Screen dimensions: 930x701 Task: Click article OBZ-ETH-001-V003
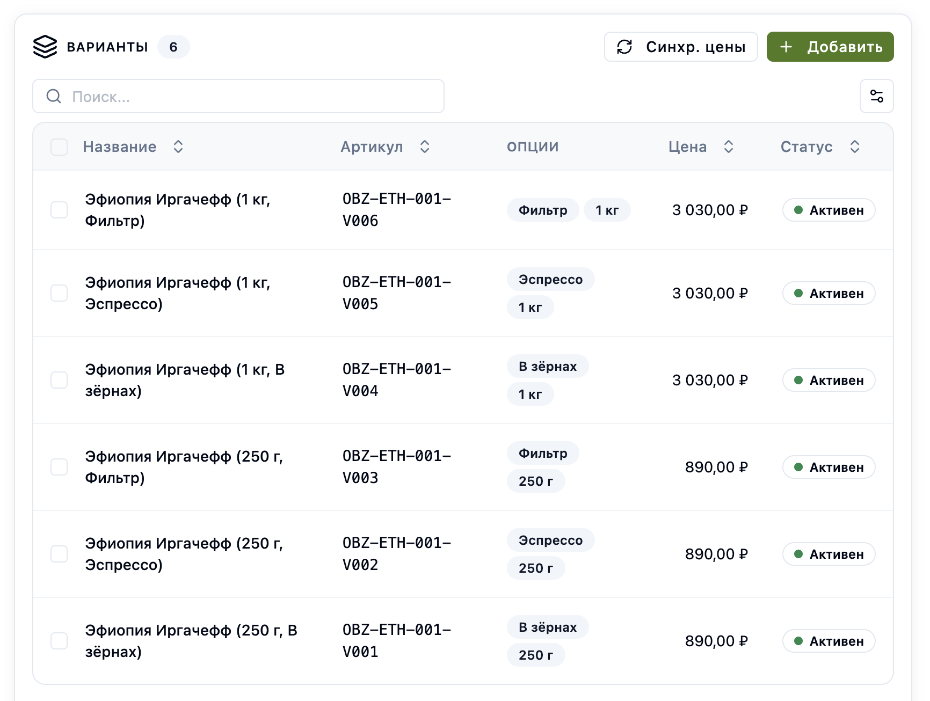click(397, 467)
